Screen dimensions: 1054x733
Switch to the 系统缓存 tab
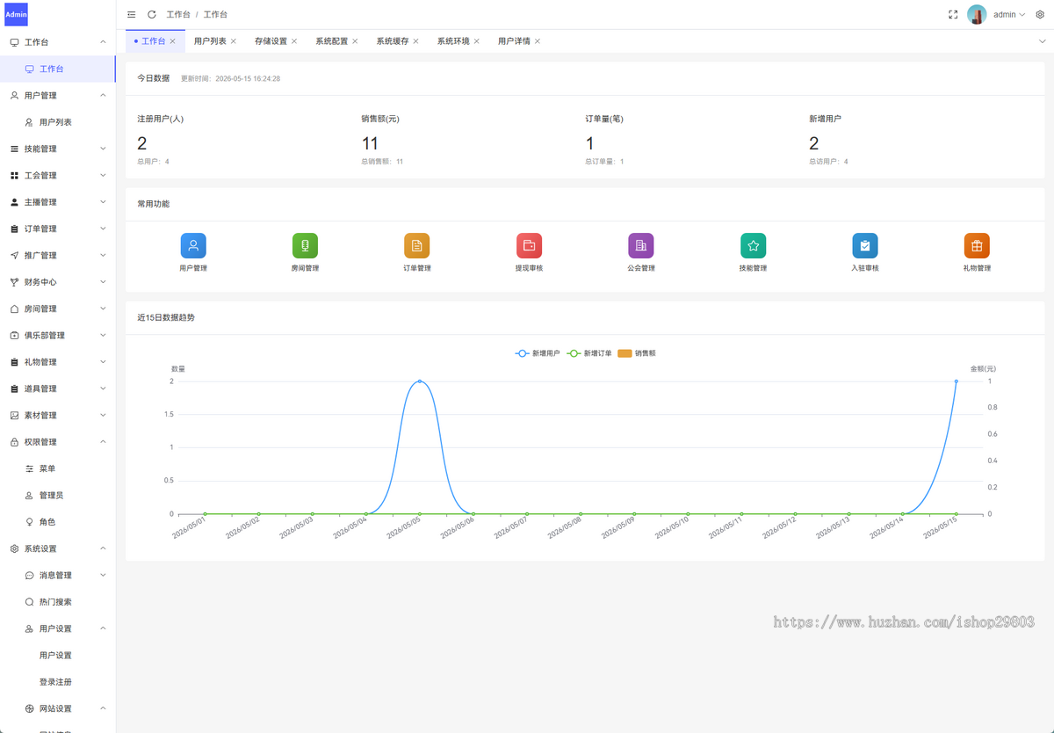tap(393, 41)
